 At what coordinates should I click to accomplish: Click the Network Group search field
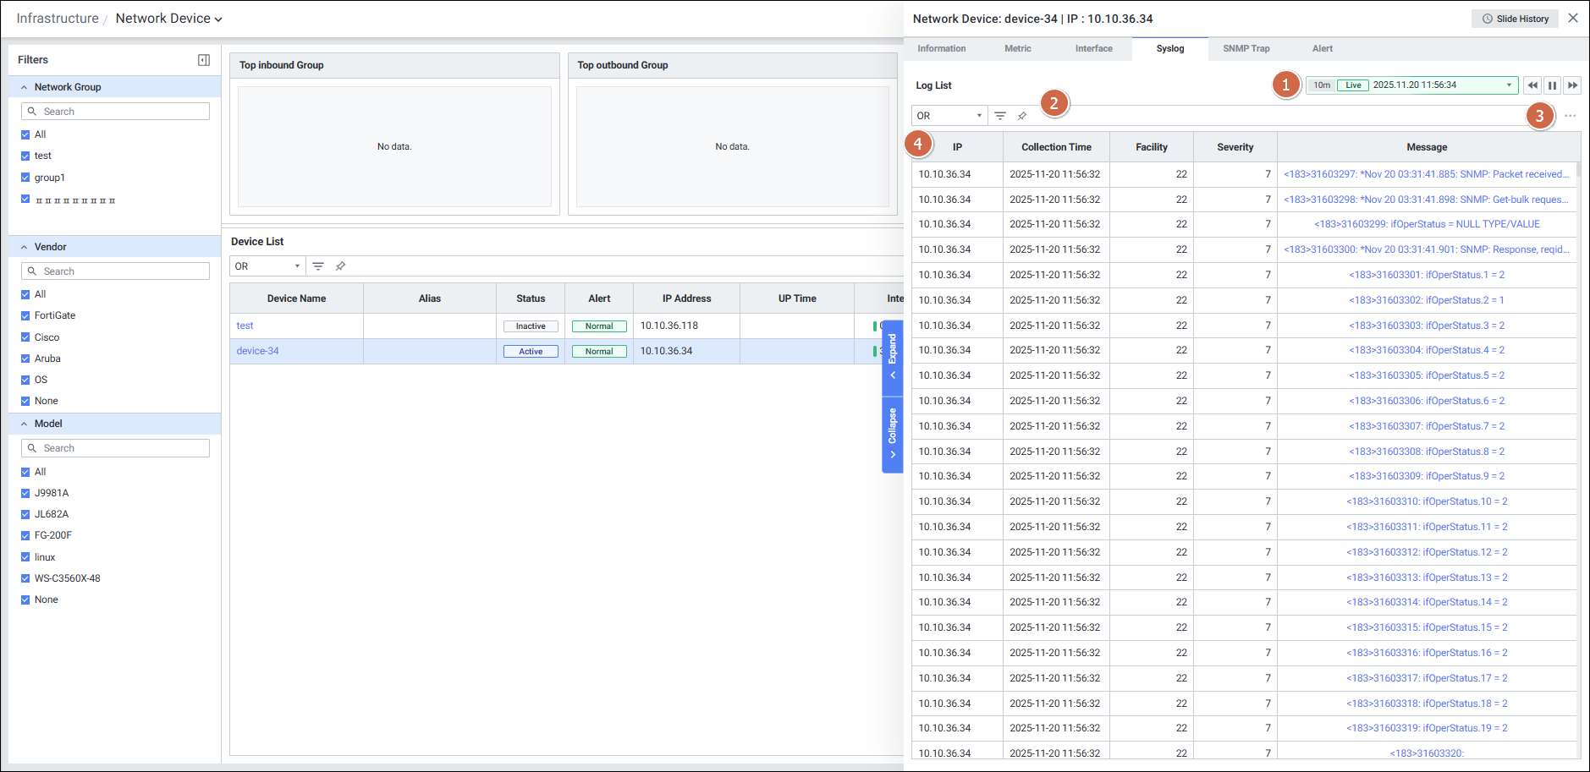115,112
